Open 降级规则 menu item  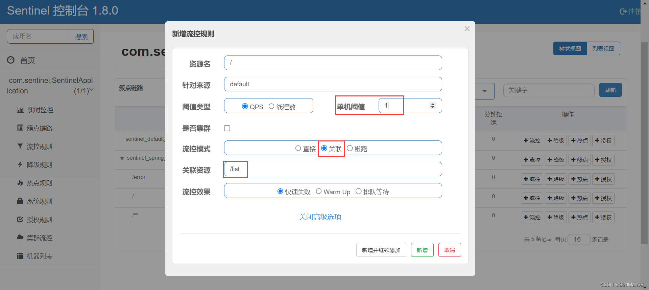click(39, 164)
